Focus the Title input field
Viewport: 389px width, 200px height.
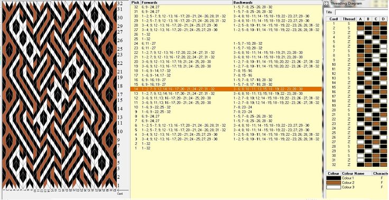(x=362, y=12)
